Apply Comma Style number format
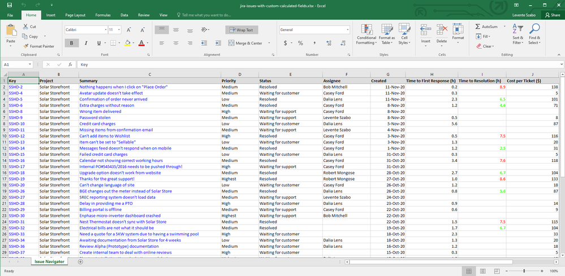The width and height of the screenshot is (565, 276). coord(314,43)
